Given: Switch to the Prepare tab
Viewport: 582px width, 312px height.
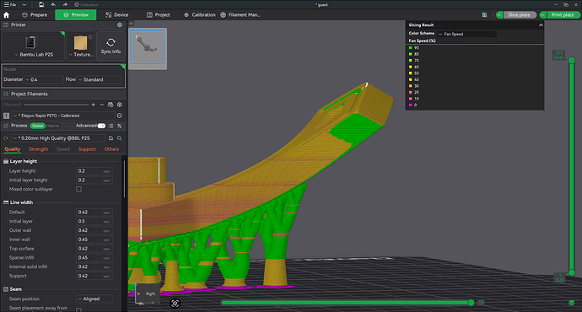Looking at the screenshot, I should pos(35,15).
